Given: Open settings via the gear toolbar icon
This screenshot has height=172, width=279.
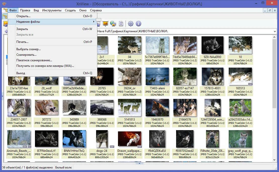Looking at the screenshot, I should [131, 23].
